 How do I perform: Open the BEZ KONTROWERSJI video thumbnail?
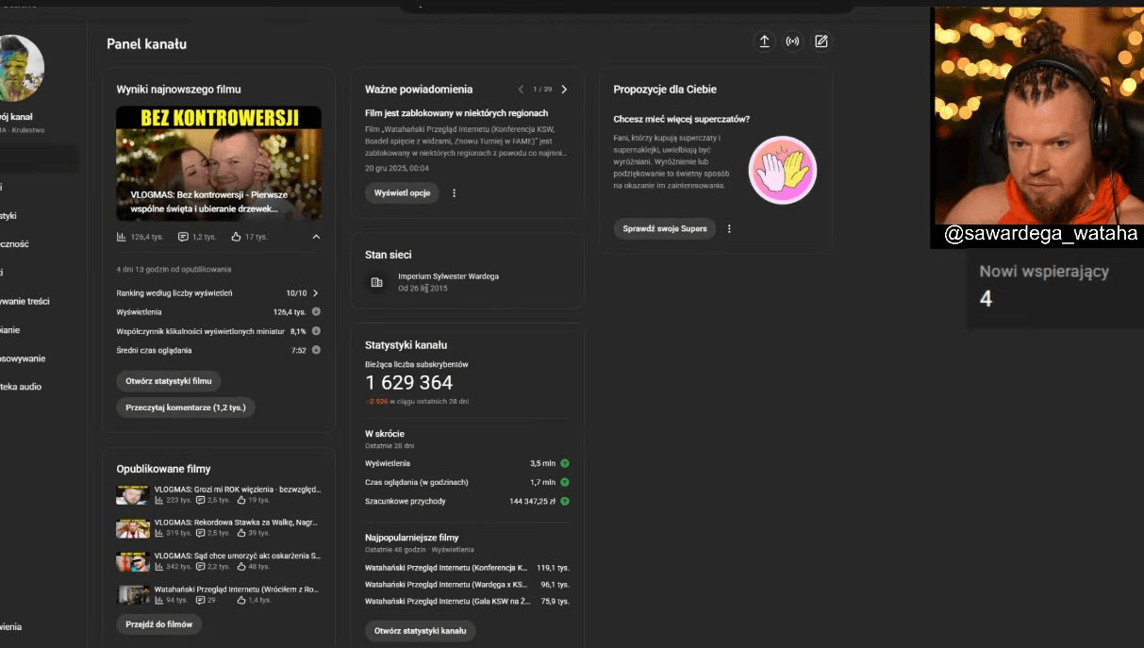pos(219,159)
